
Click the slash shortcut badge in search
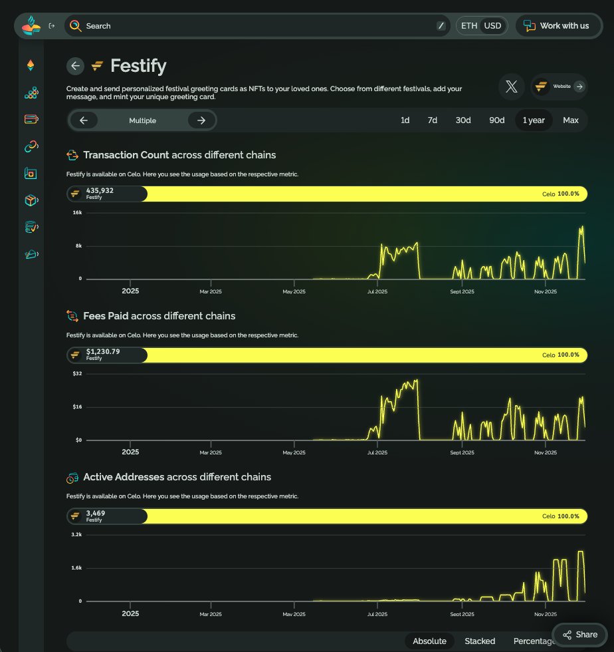pyautogui.click(x=441, y=26)
